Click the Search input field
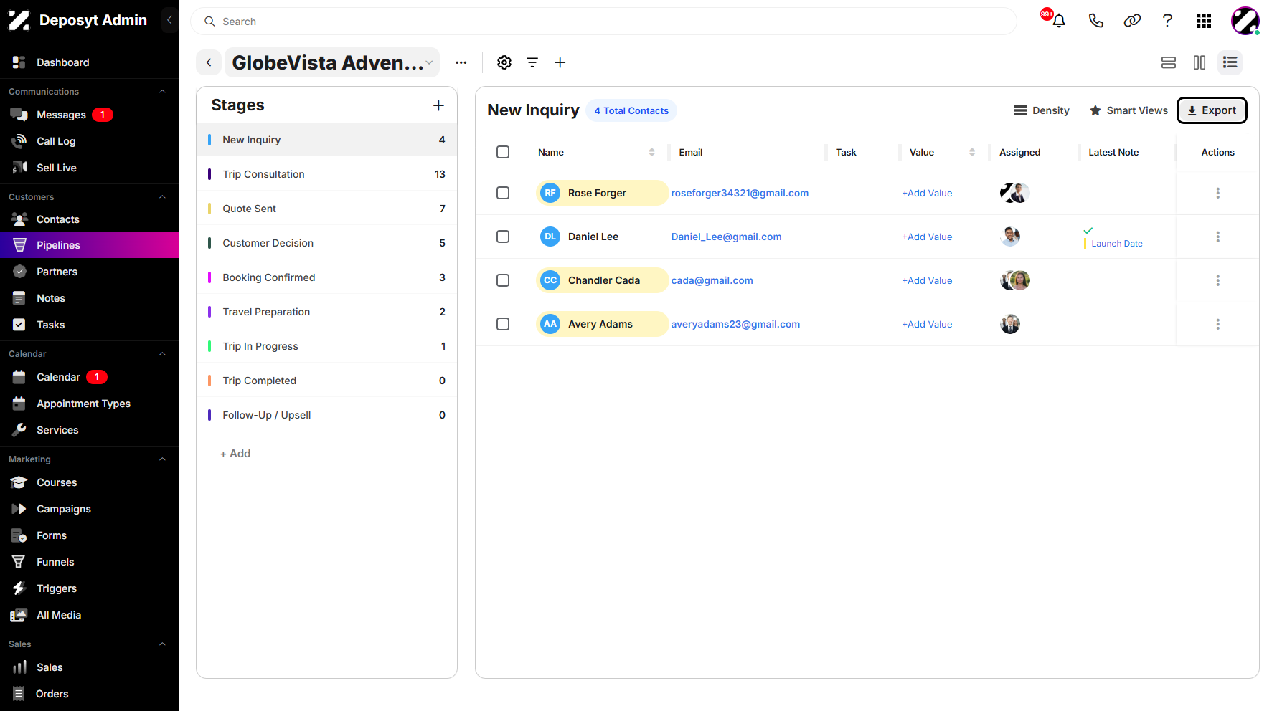 (603, 22)
